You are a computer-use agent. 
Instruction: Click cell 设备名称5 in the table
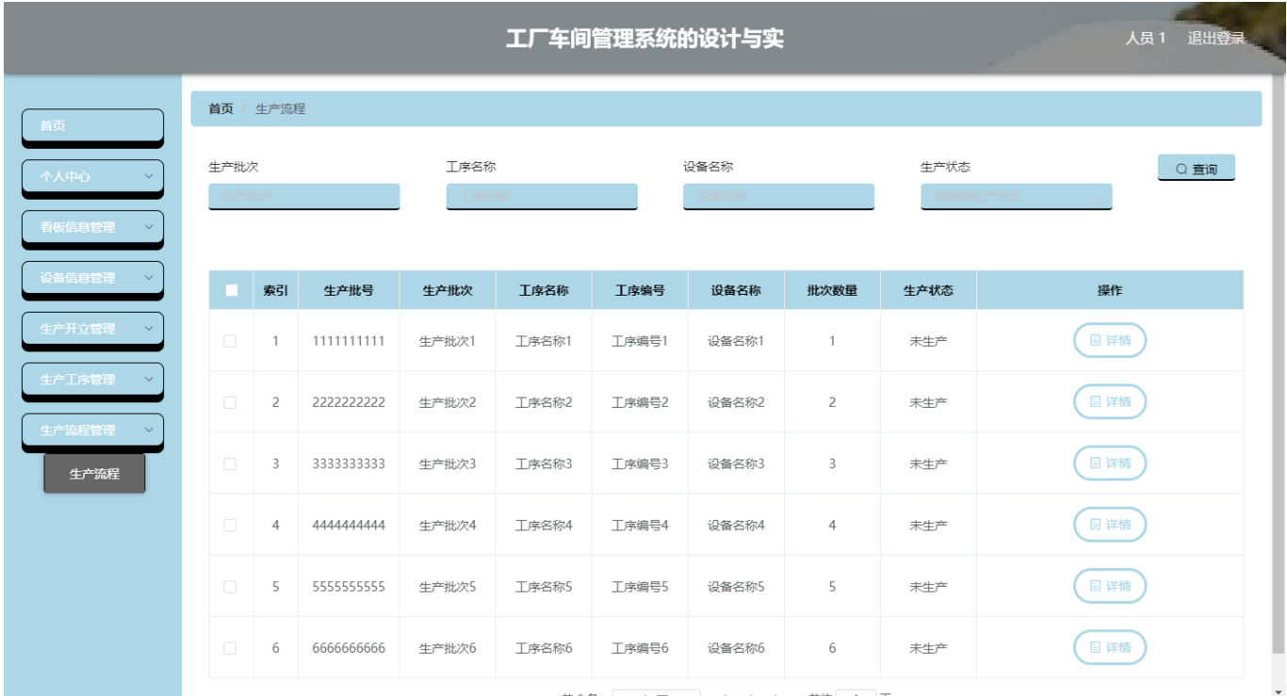pyautogui.click(x=736, y=587)
